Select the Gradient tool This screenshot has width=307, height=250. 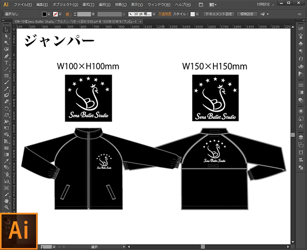6,155
